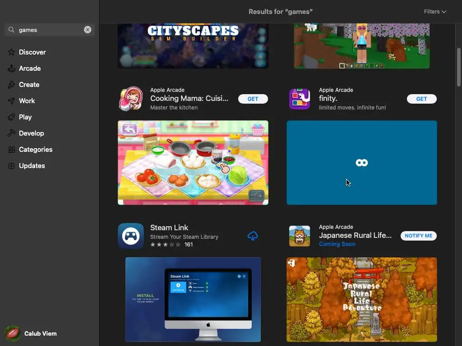Click the Coming Soon label
The width and height of the screenshot is (462, 346).
pos(337,244)
